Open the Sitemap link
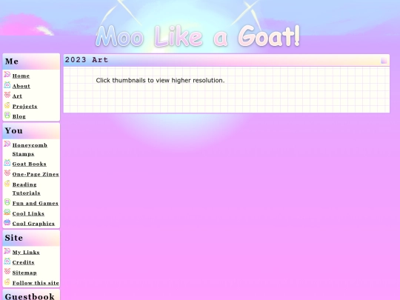400x300 pixels. click(x=24, y=273)
